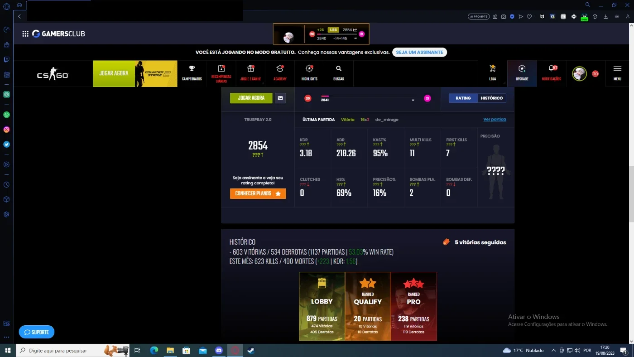634x357 pixels.
Task: Click the Seja um Assinante button
Action: (419, 52)
